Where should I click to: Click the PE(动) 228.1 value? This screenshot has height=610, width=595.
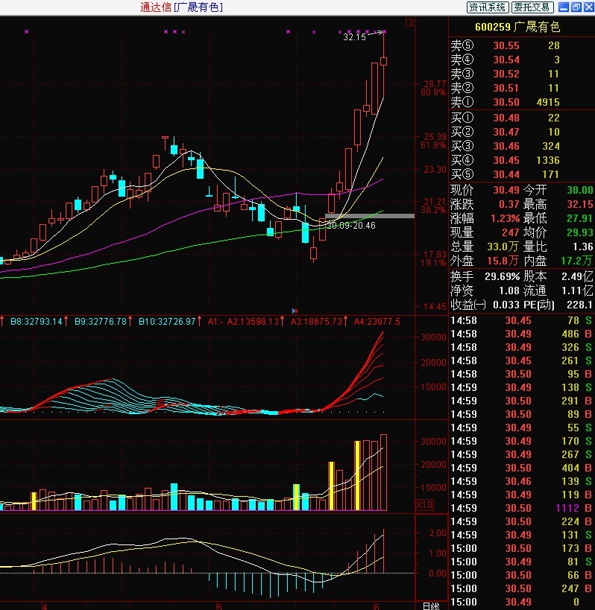pos(580,305)
